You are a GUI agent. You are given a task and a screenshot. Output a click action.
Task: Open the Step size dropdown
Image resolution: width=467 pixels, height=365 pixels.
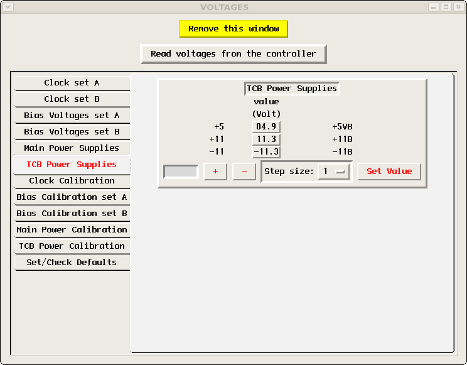[x=333, y=172]
